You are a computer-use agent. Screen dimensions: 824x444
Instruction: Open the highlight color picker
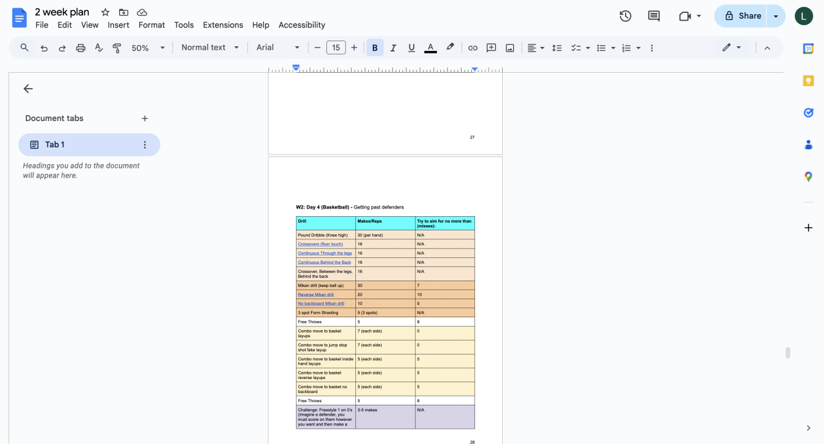tap(450, 48)
